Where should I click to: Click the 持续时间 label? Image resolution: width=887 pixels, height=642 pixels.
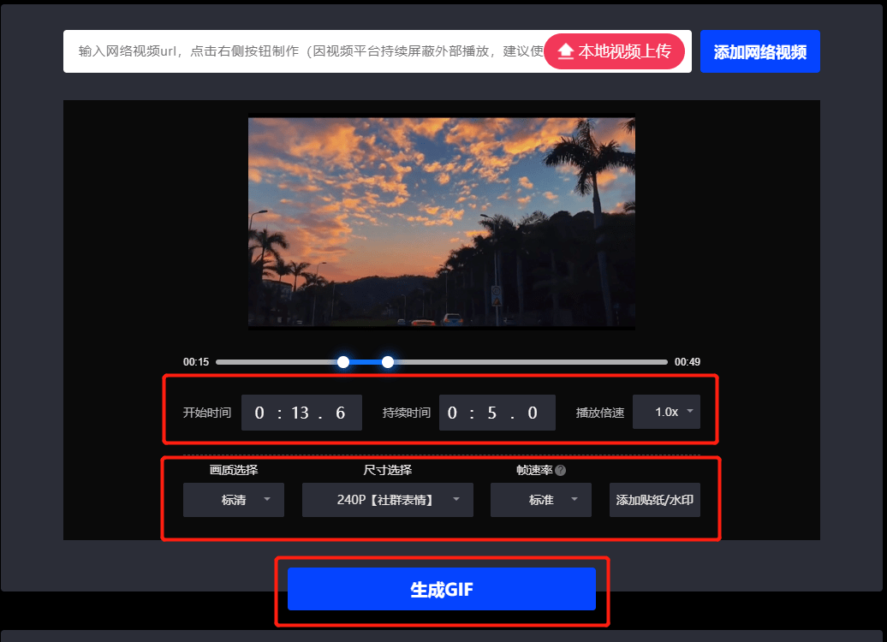coord(406,413)
